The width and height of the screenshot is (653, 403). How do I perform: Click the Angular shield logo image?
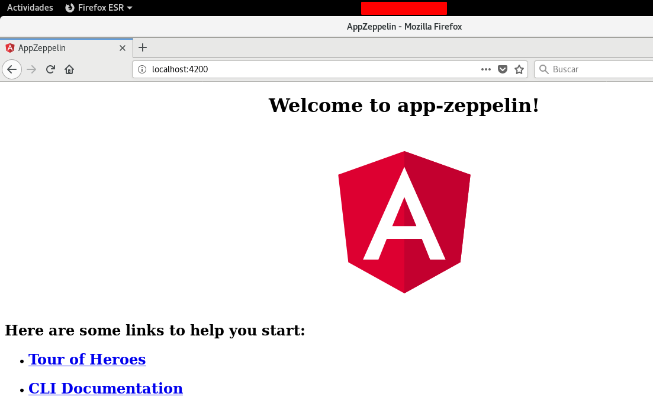(404, 222)
